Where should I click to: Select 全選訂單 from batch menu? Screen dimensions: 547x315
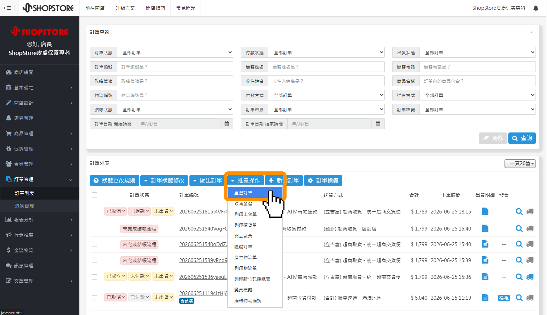pos(255,193)
